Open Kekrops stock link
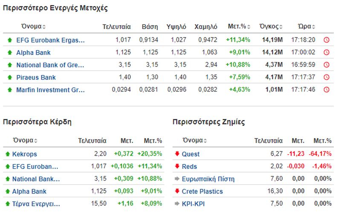Screen dimensions: 341x219 pos(24,154)
